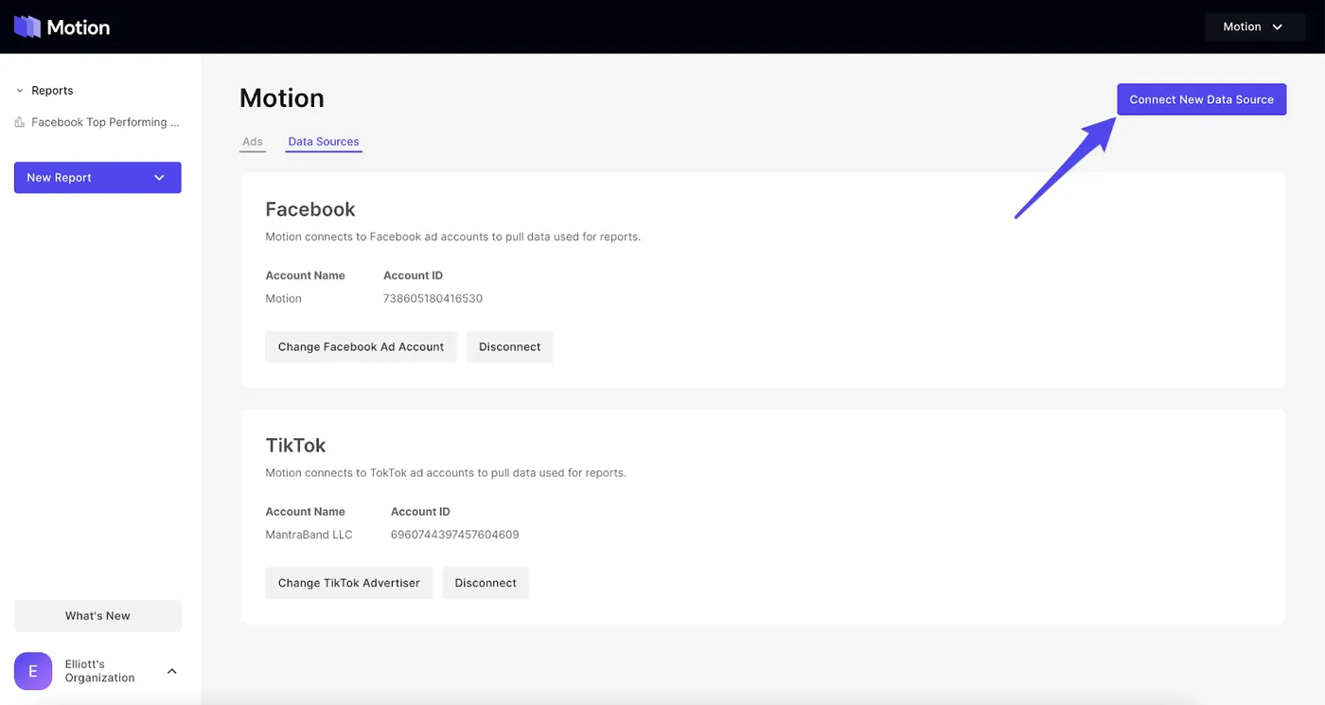Click Change TikTok Advertiser button
This screenshot has height=705, width=1325.
349,583
